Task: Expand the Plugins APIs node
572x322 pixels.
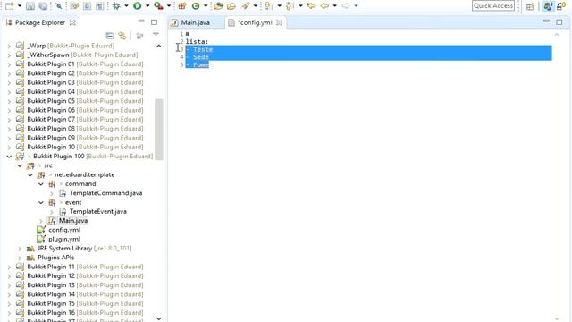Action: coord(20,258)
